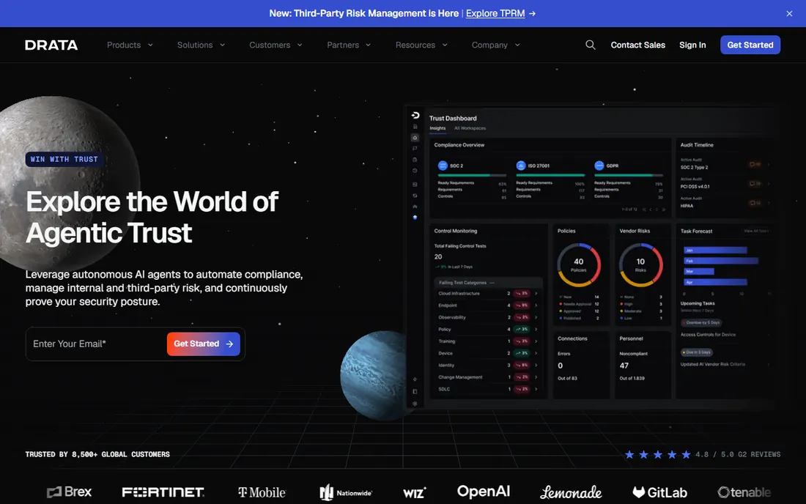Click the Connections Errors value 0
Screen dimensions: 806x504
tap(561, 366)
